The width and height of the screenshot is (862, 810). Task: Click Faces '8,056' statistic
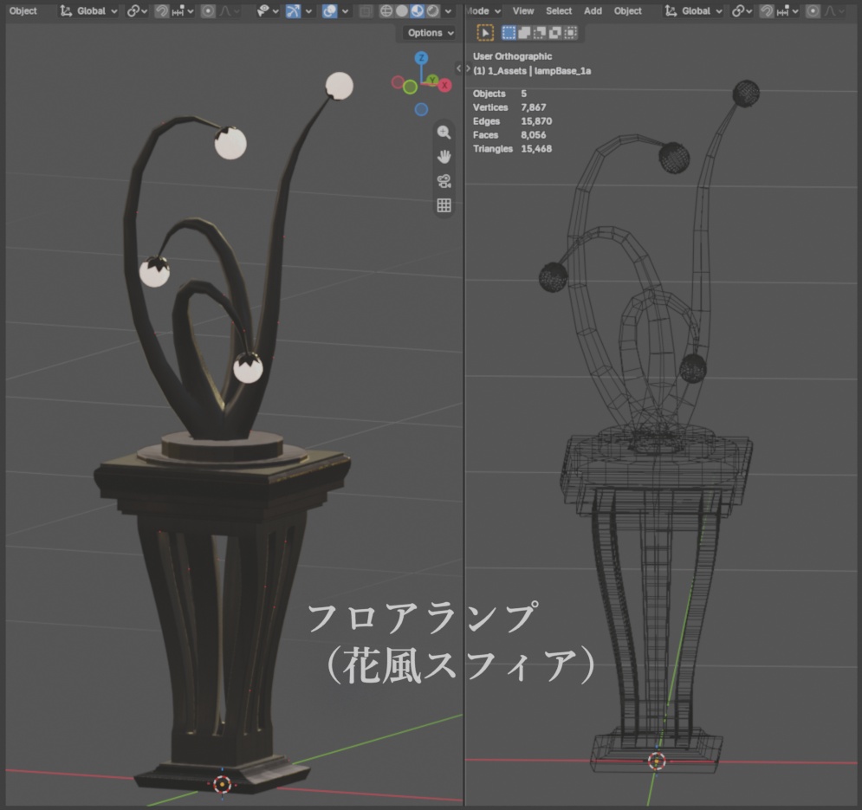[534, 135]
